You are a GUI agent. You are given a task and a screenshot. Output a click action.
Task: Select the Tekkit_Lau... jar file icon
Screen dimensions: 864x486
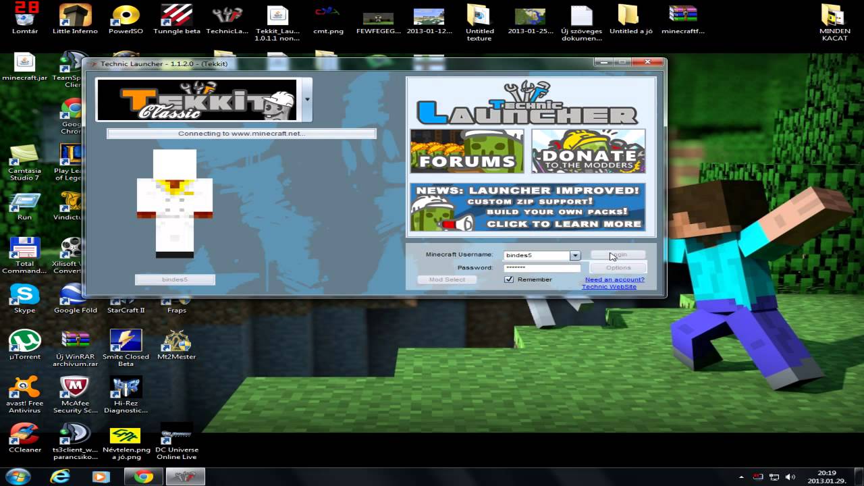point(277,22)
